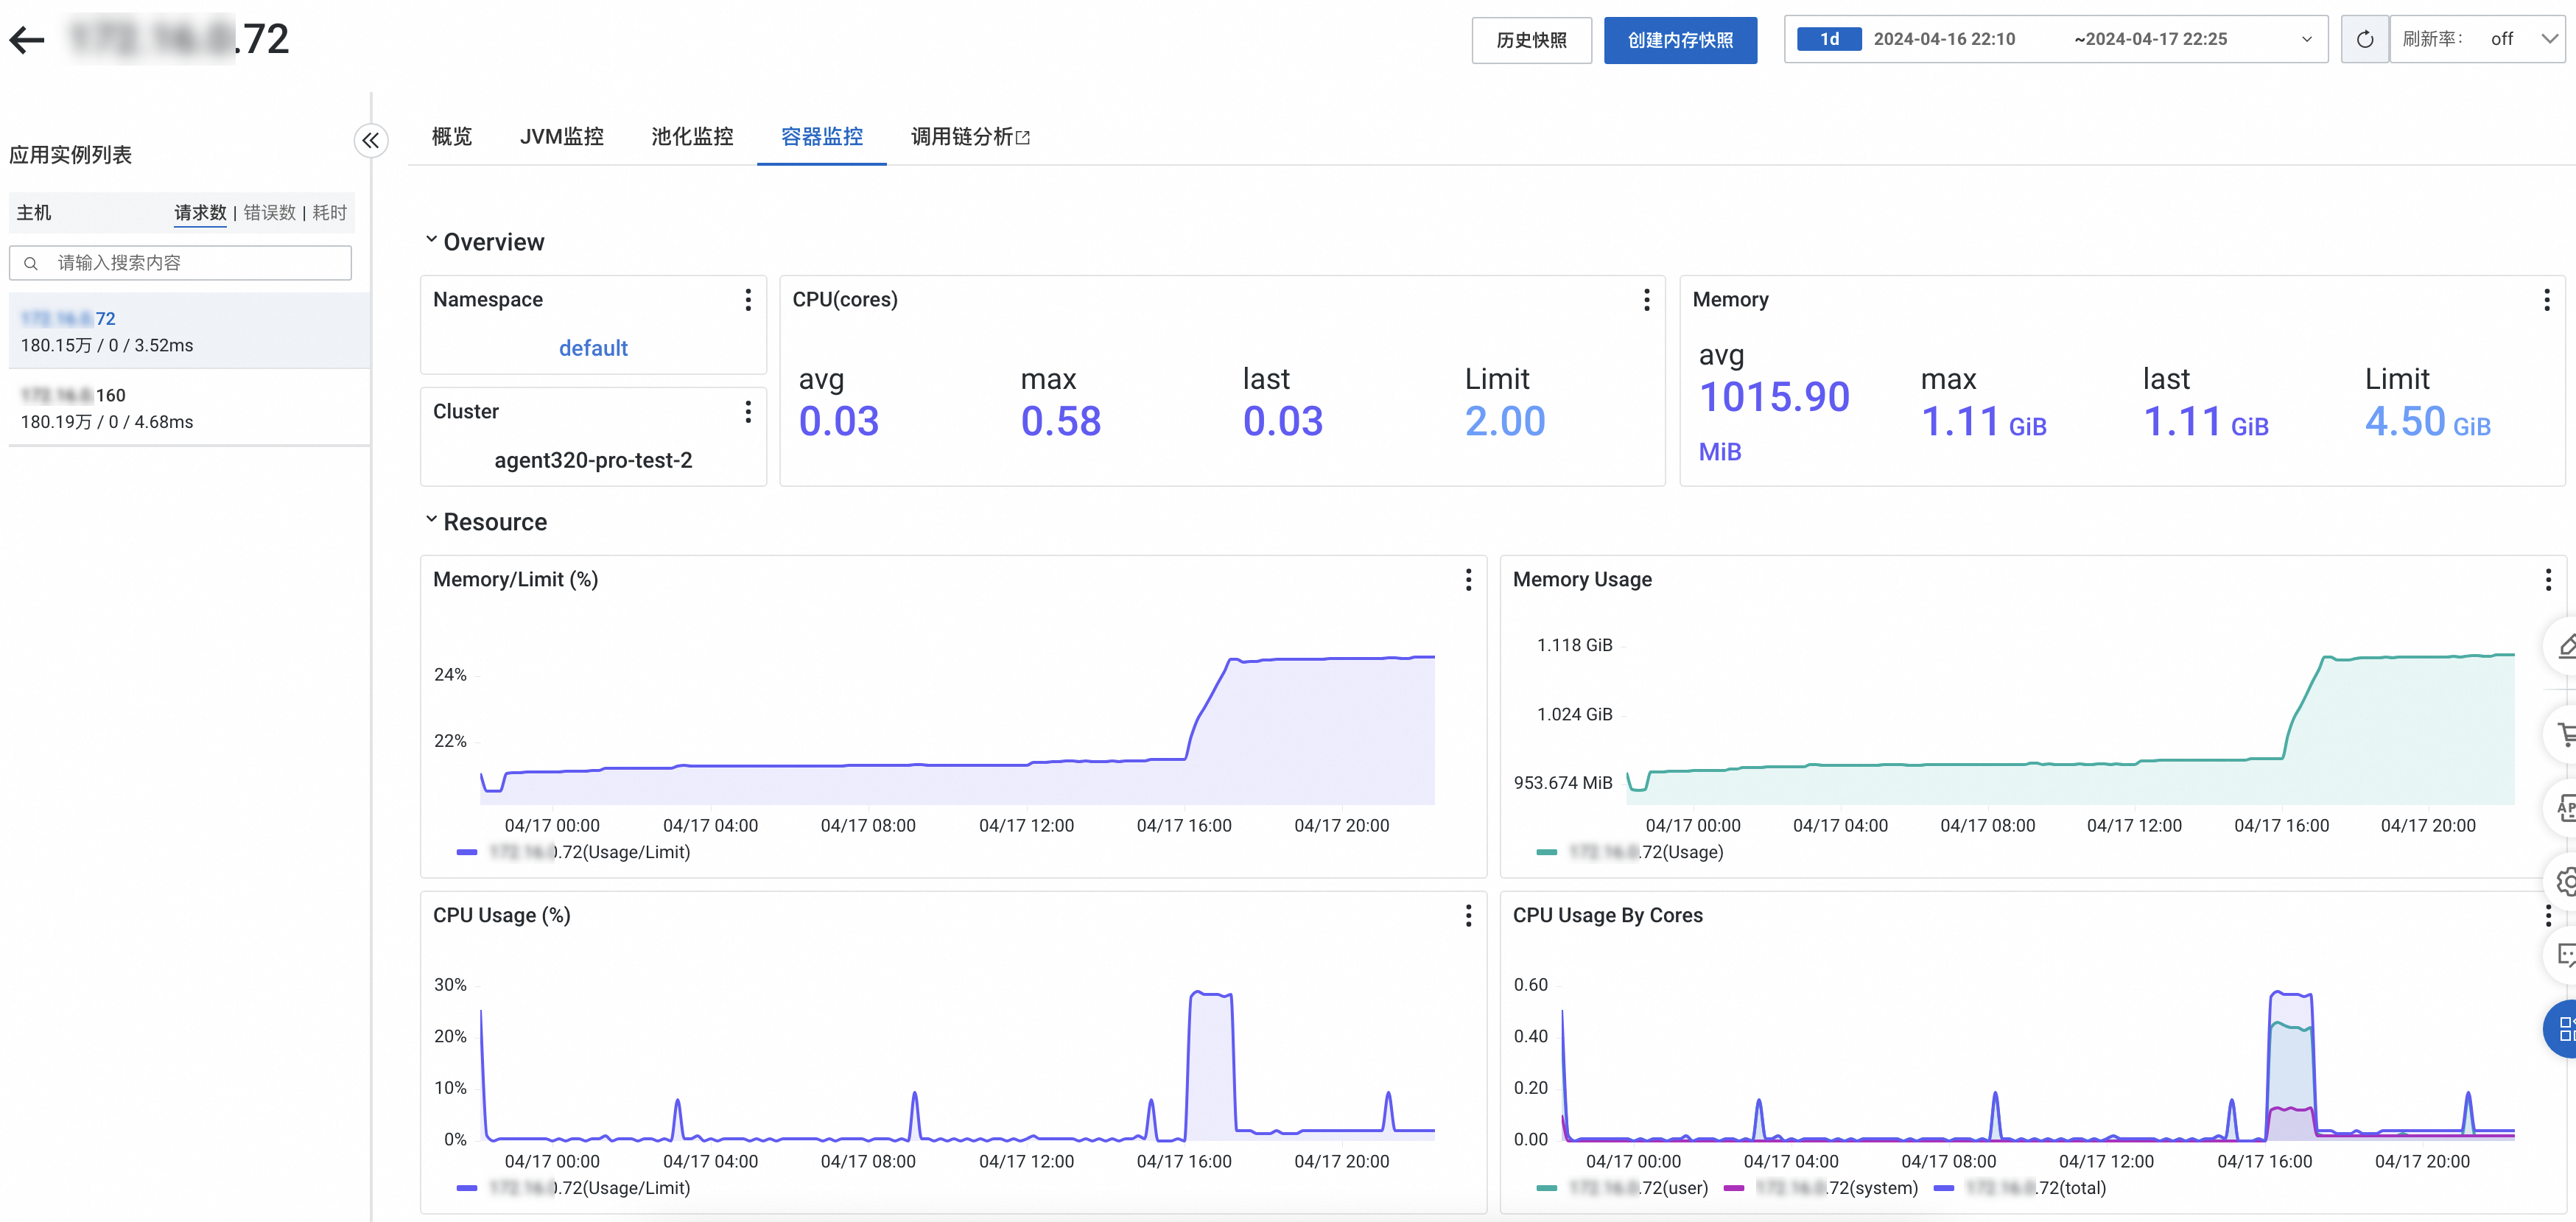
Task: Go back using the left arrow
Action: coord(27,40)
